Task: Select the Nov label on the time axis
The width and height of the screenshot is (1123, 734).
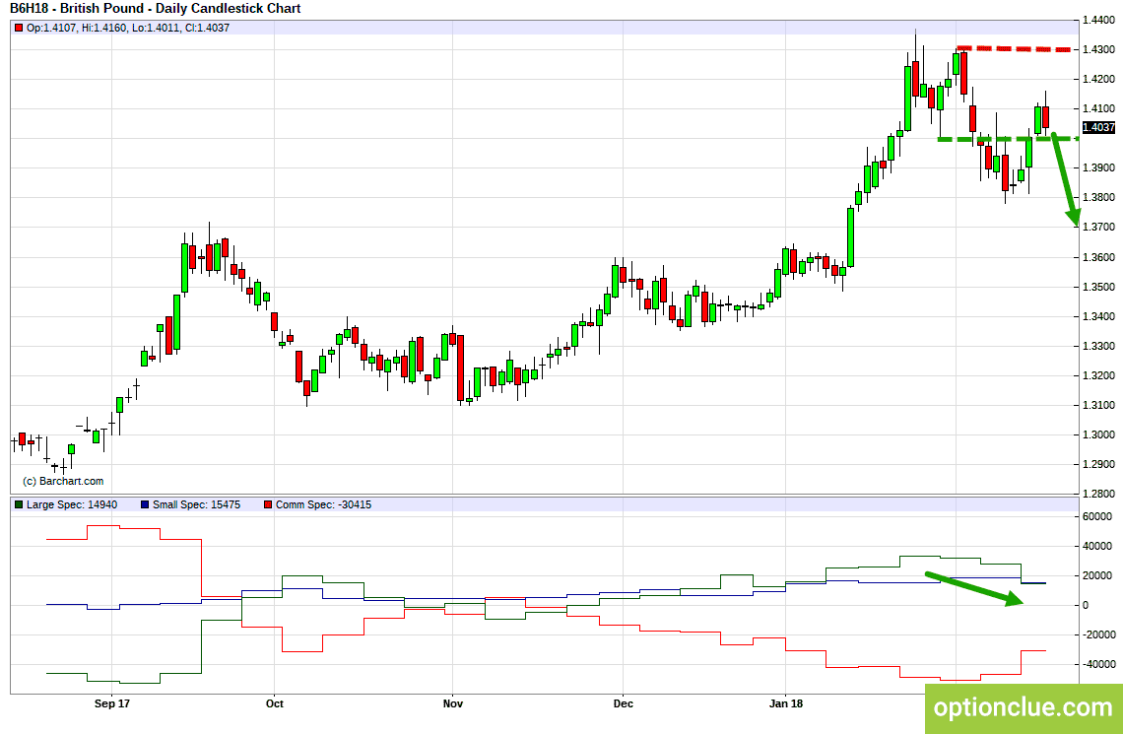Action: click(452, 703)
